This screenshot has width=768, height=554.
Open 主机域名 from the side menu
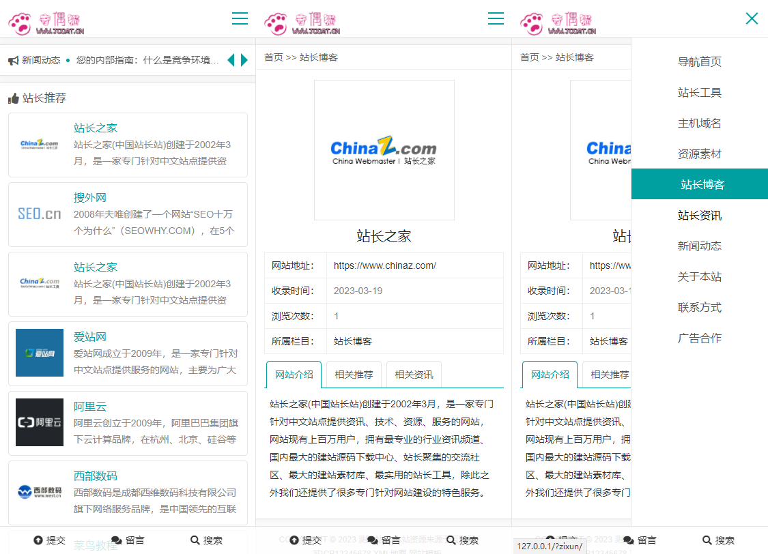700,123
